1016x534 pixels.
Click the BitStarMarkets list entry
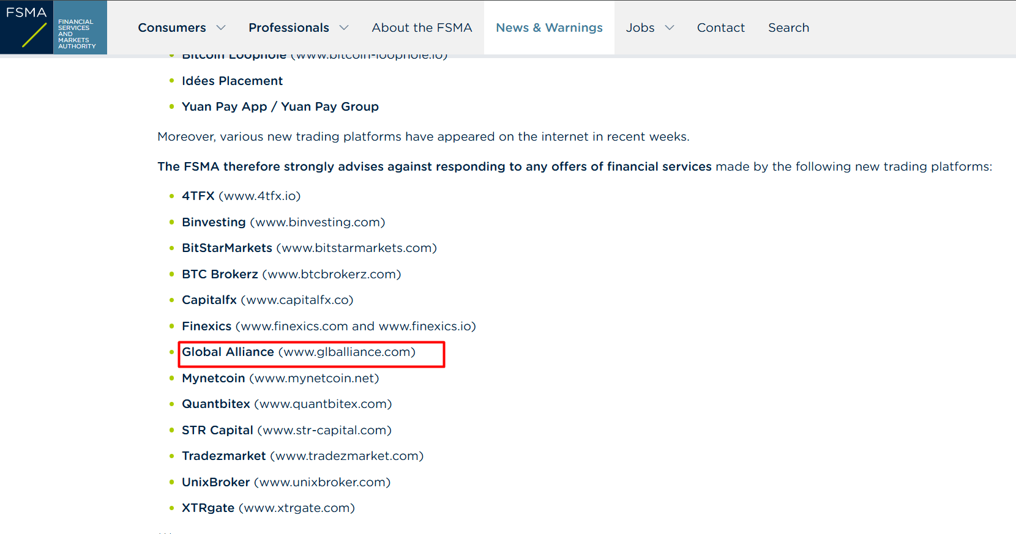309,248
